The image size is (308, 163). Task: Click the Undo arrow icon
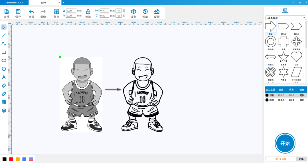coord(31,12)
